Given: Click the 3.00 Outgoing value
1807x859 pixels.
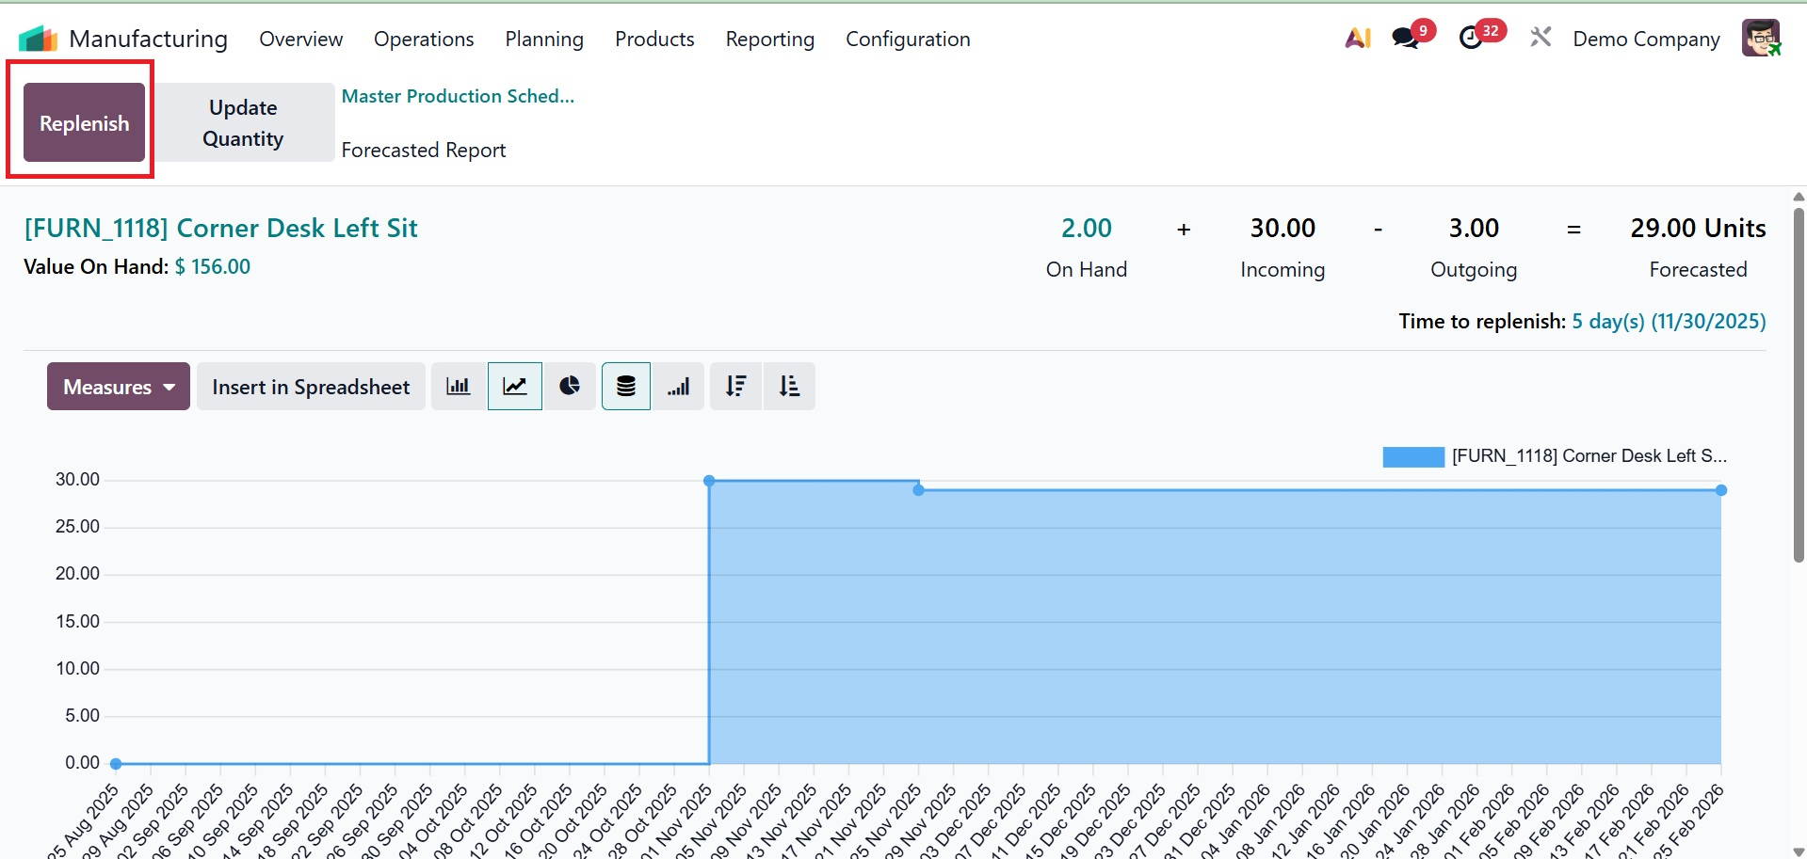Looking at the screenshot, I should (1474, 229).
